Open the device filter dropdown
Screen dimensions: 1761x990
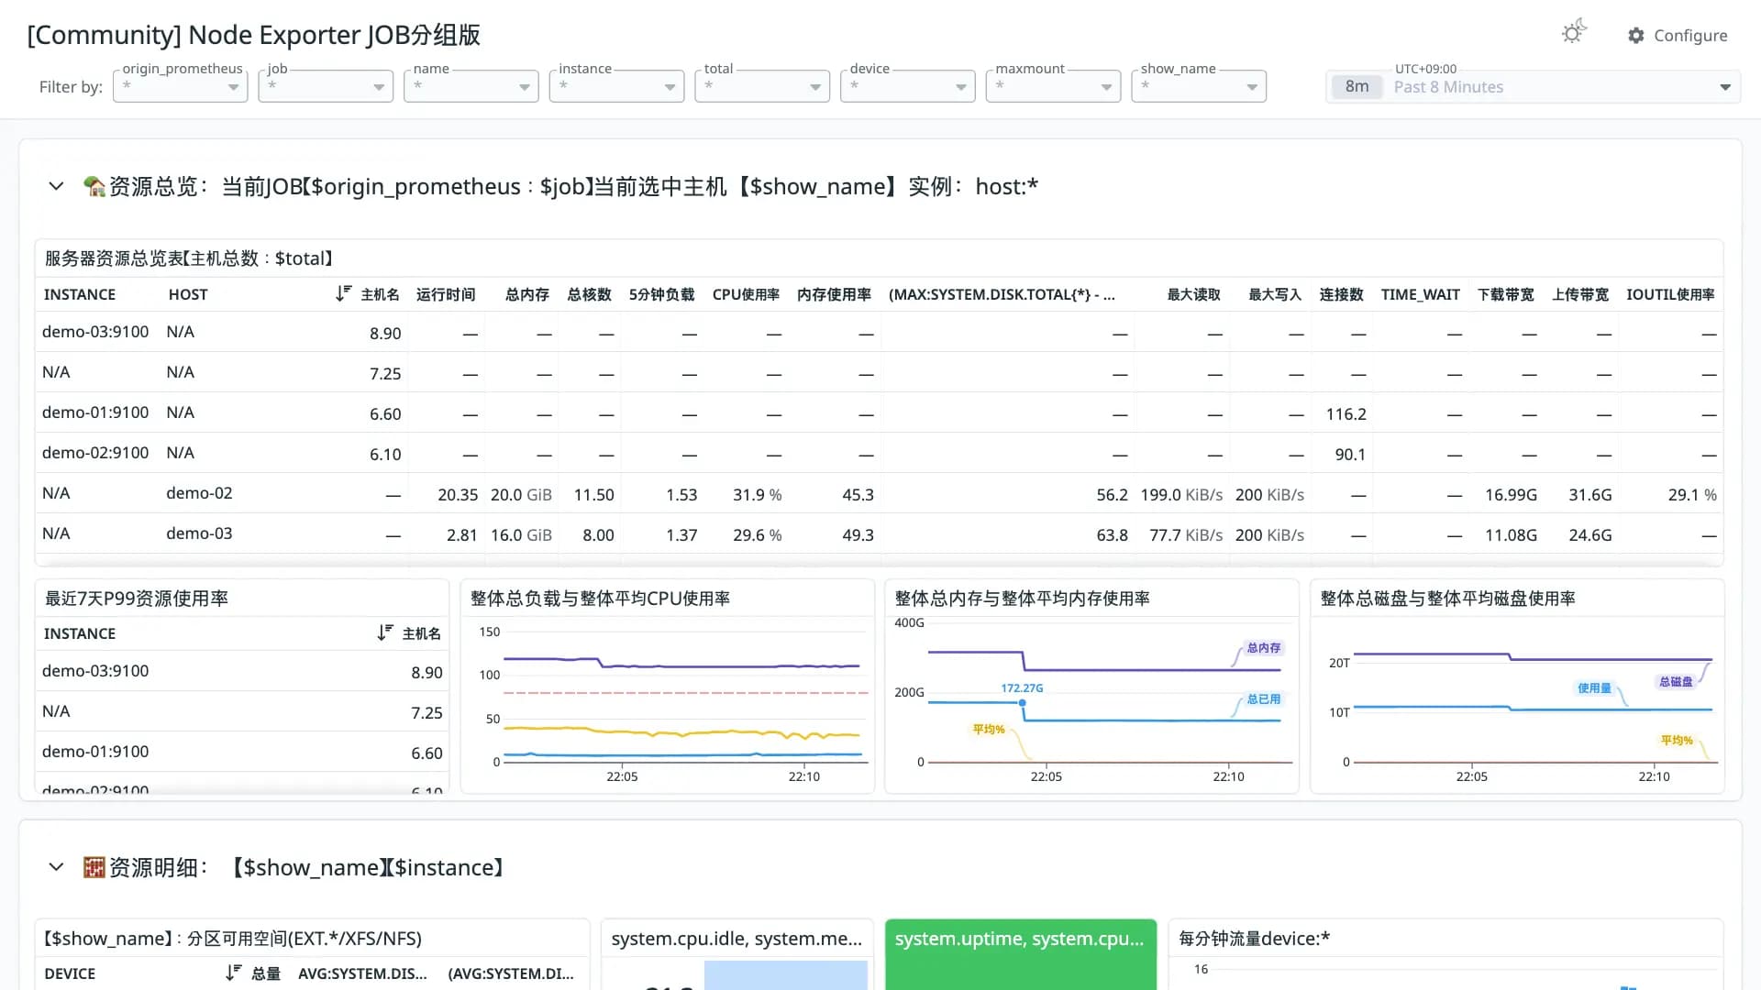pos(908,86)
